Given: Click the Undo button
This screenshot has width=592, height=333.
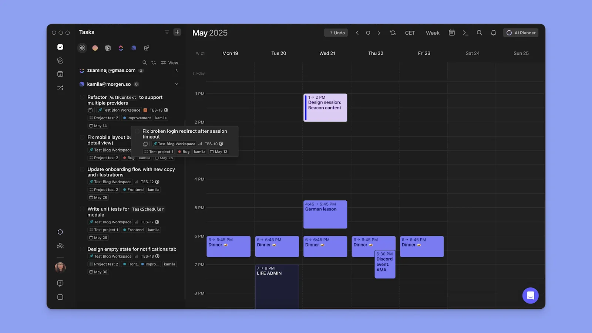Looking at the screenshot, I should click(x=336, y=33).
